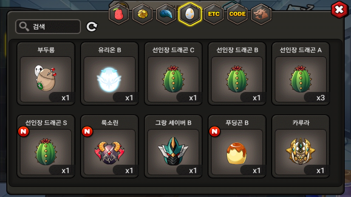Choose the 선인장 드래곤 C egg
351x197 pixels.
coord(173,74)
